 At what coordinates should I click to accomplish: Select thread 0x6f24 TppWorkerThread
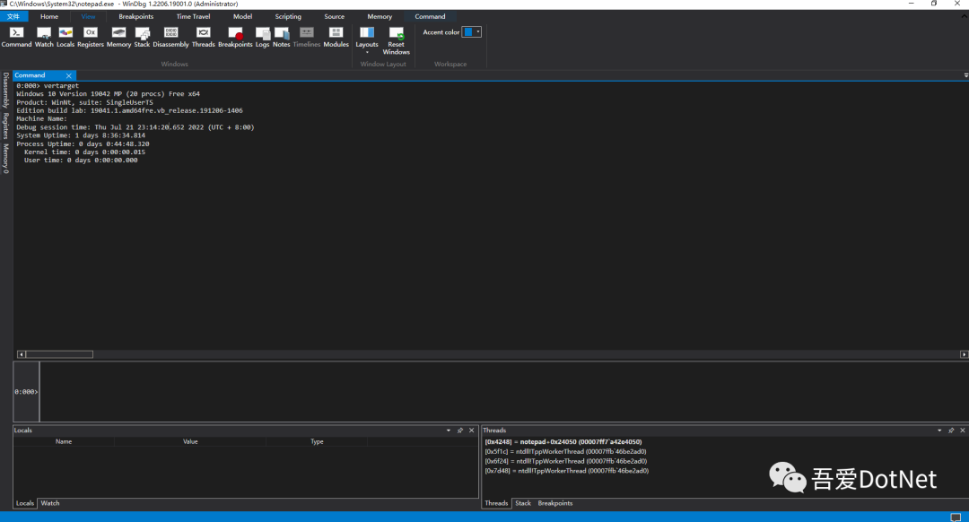click(565, 462)
